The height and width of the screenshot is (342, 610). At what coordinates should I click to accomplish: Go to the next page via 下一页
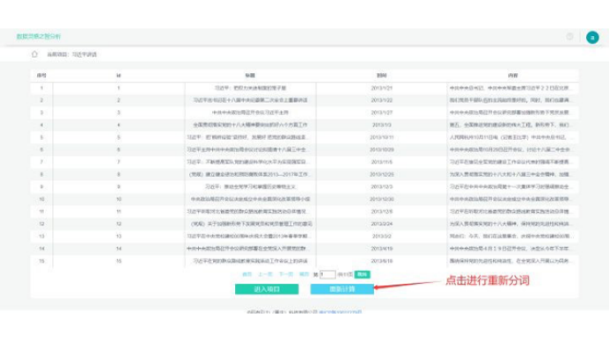pos(286,274)
